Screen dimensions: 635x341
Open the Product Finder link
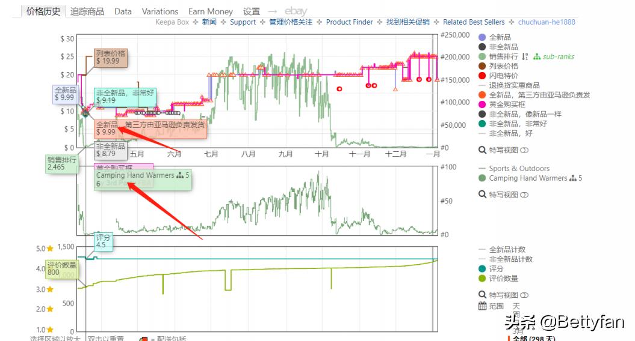point(349,22)
